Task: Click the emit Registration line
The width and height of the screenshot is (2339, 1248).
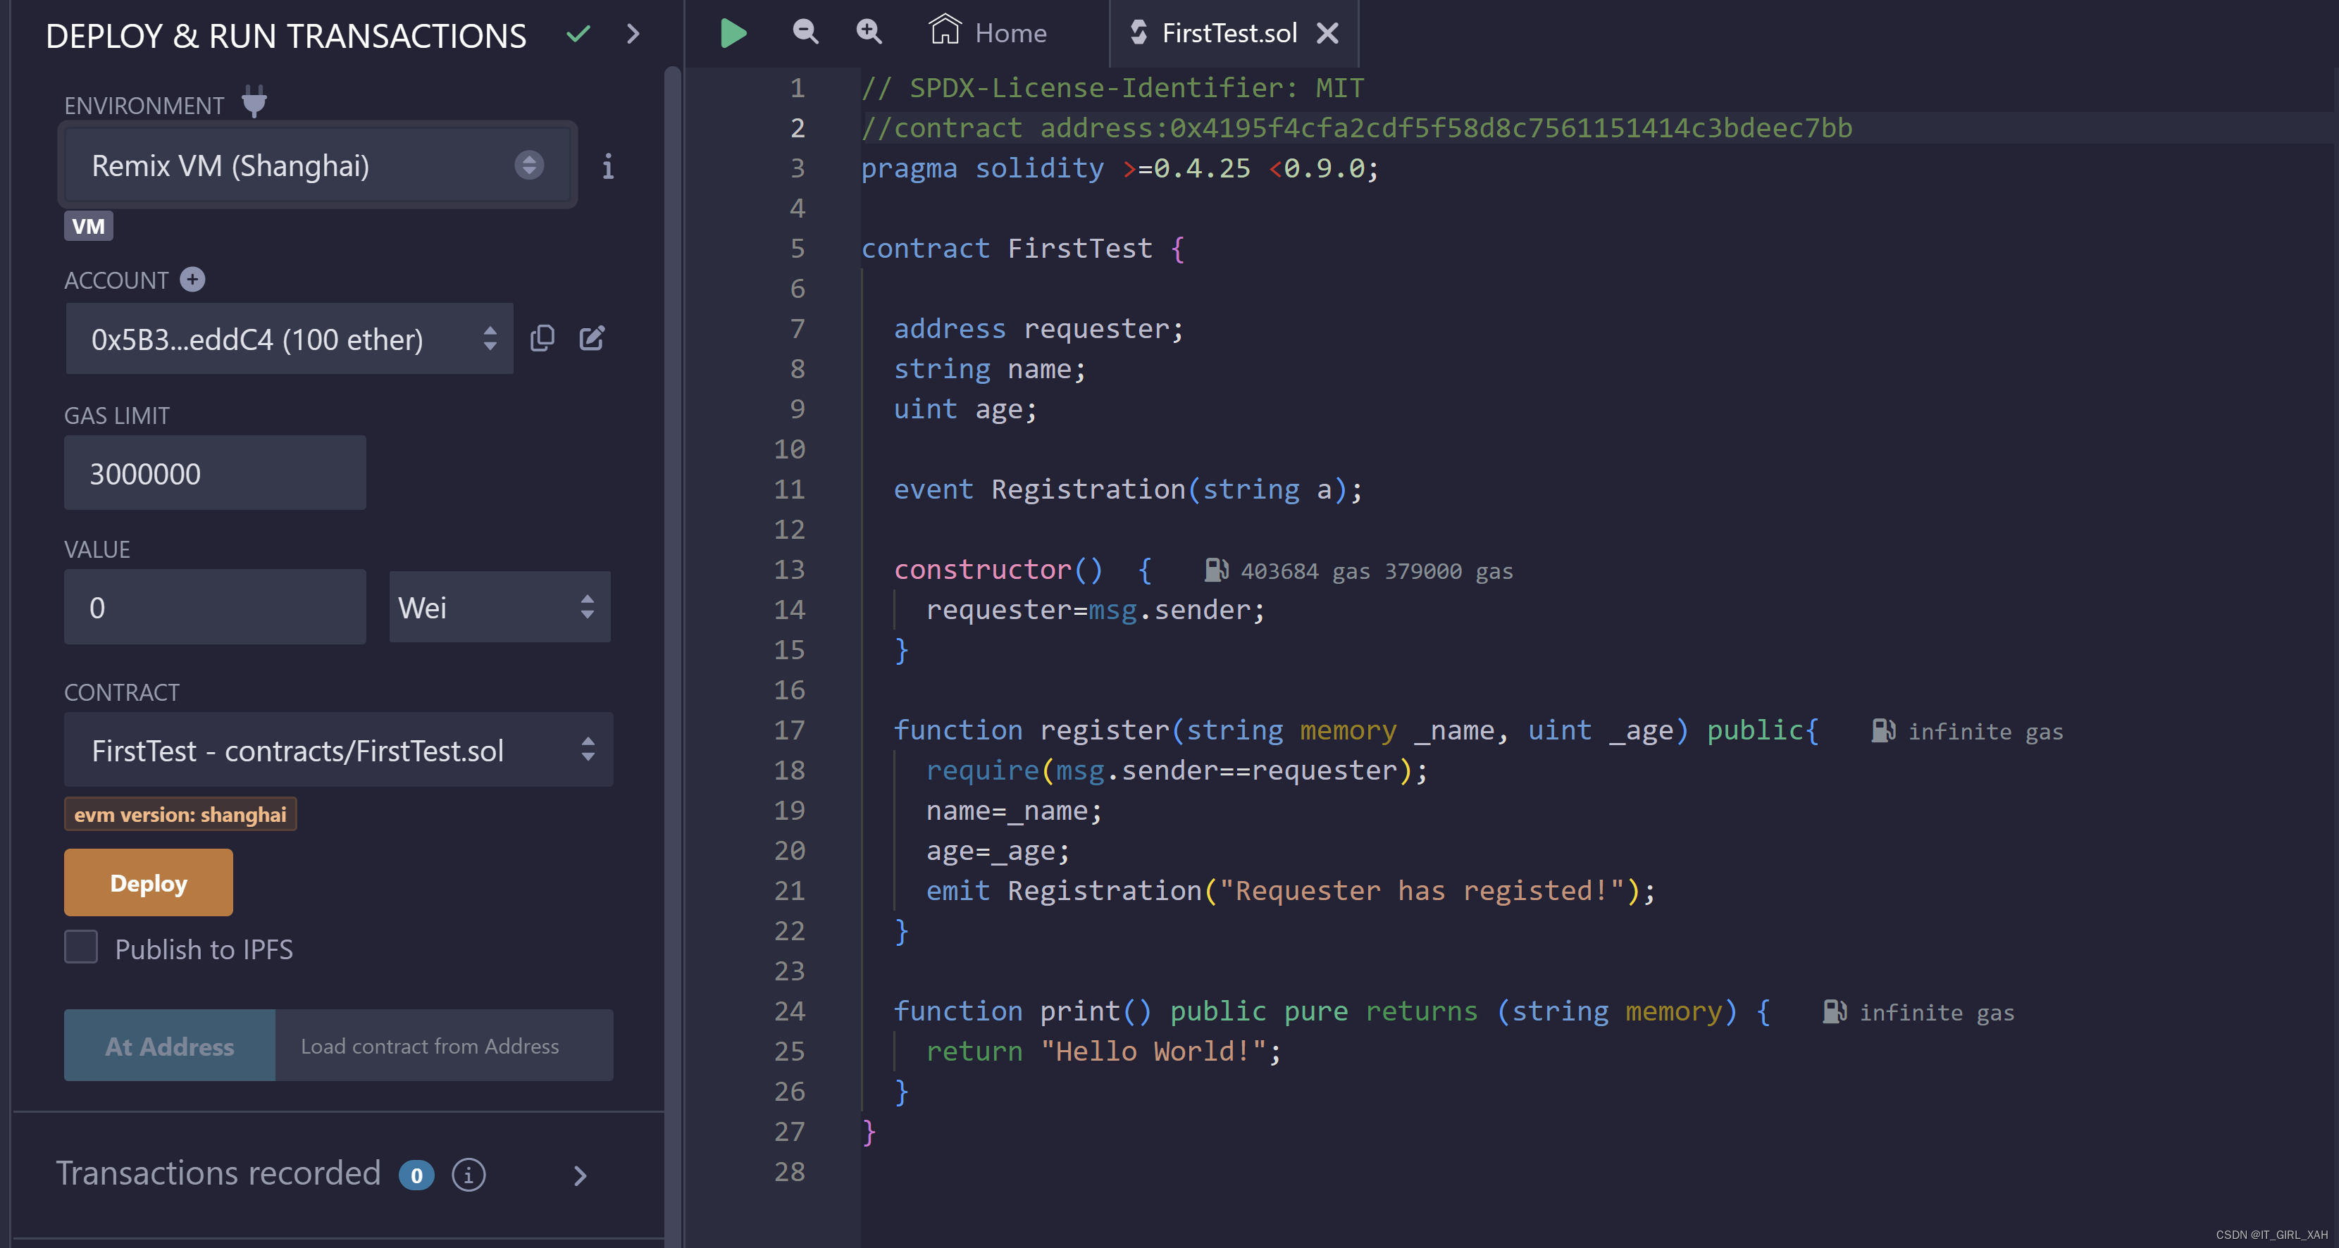Action: click(1291, 890)
